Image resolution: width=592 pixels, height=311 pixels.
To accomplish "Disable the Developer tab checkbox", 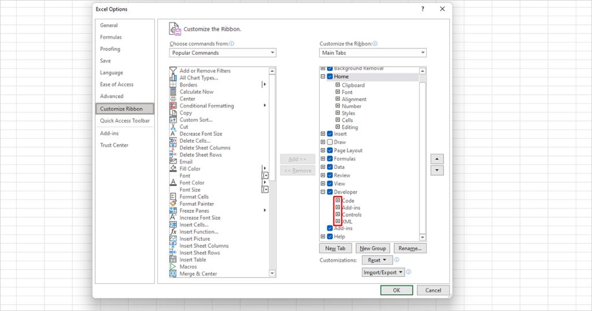I will (330, 192).
